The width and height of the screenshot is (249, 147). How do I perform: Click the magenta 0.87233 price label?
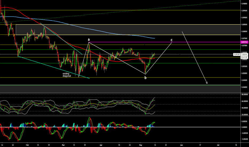pyautogui.click(x=244, y=42)
